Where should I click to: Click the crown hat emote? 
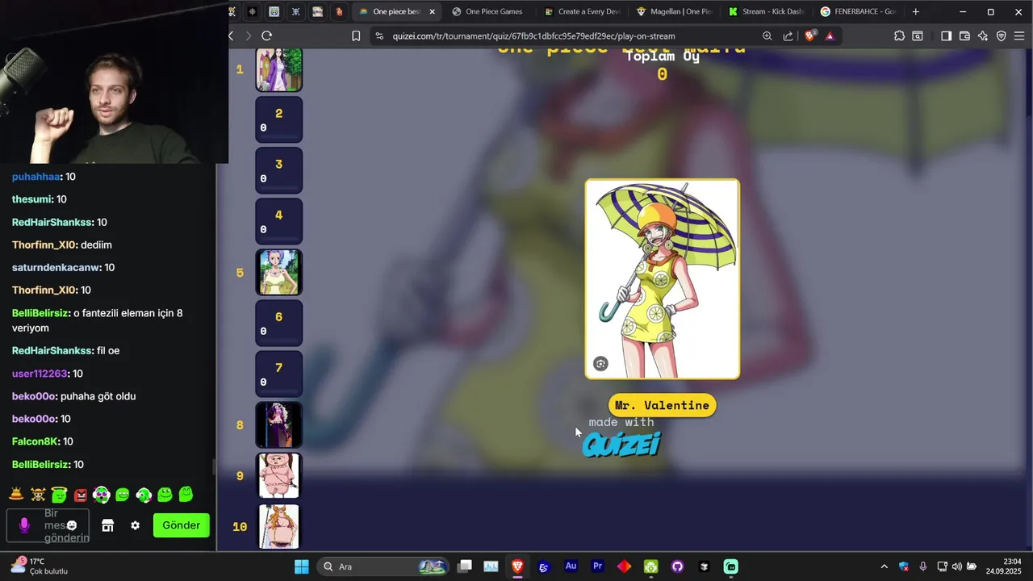coord(16,494)
